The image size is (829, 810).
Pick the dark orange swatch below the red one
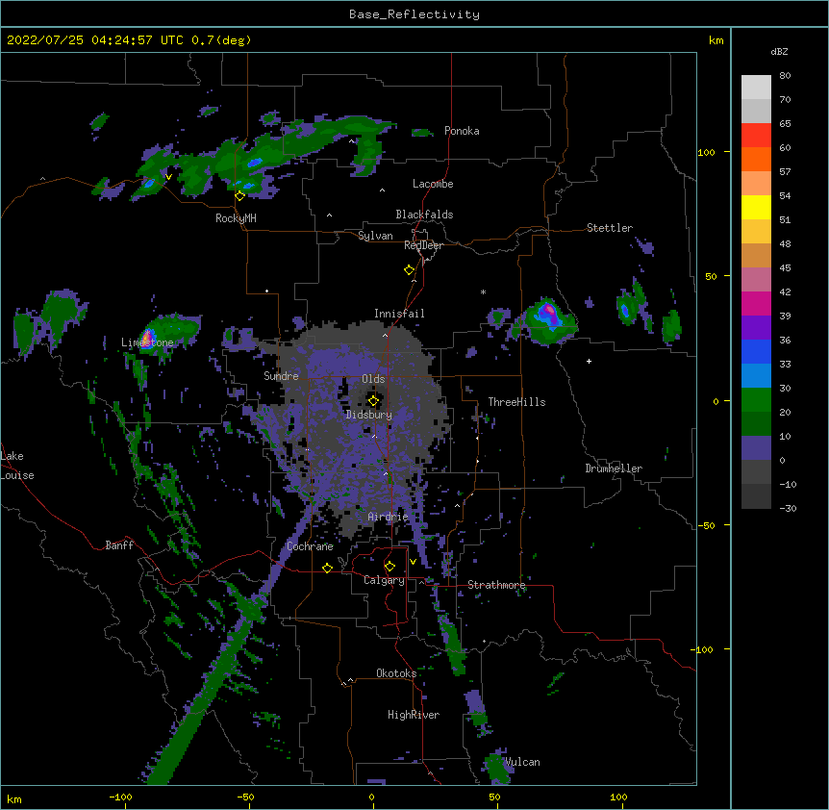click(x=756, y=159)
